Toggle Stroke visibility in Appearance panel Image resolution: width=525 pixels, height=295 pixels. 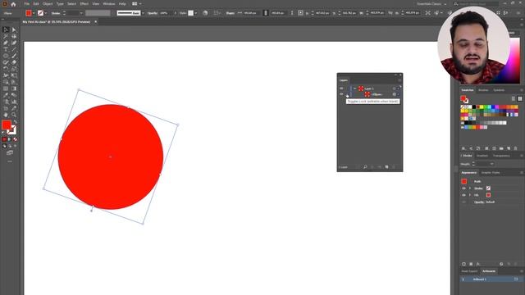463,188
